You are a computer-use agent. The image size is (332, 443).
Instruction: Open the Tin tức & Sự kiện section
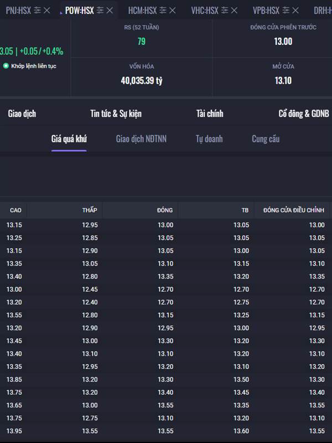[x=116, y=114]
